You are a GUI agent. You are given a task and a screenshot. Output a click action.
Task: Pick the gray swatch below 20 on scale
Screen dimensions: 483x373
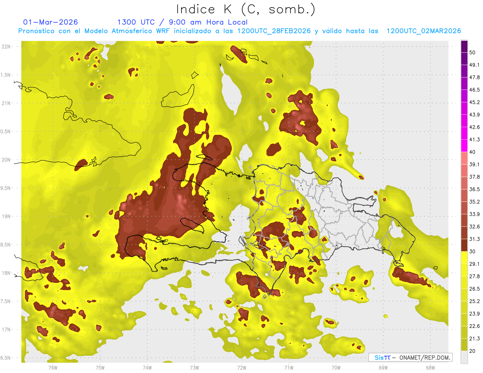[x=464, y=357]
